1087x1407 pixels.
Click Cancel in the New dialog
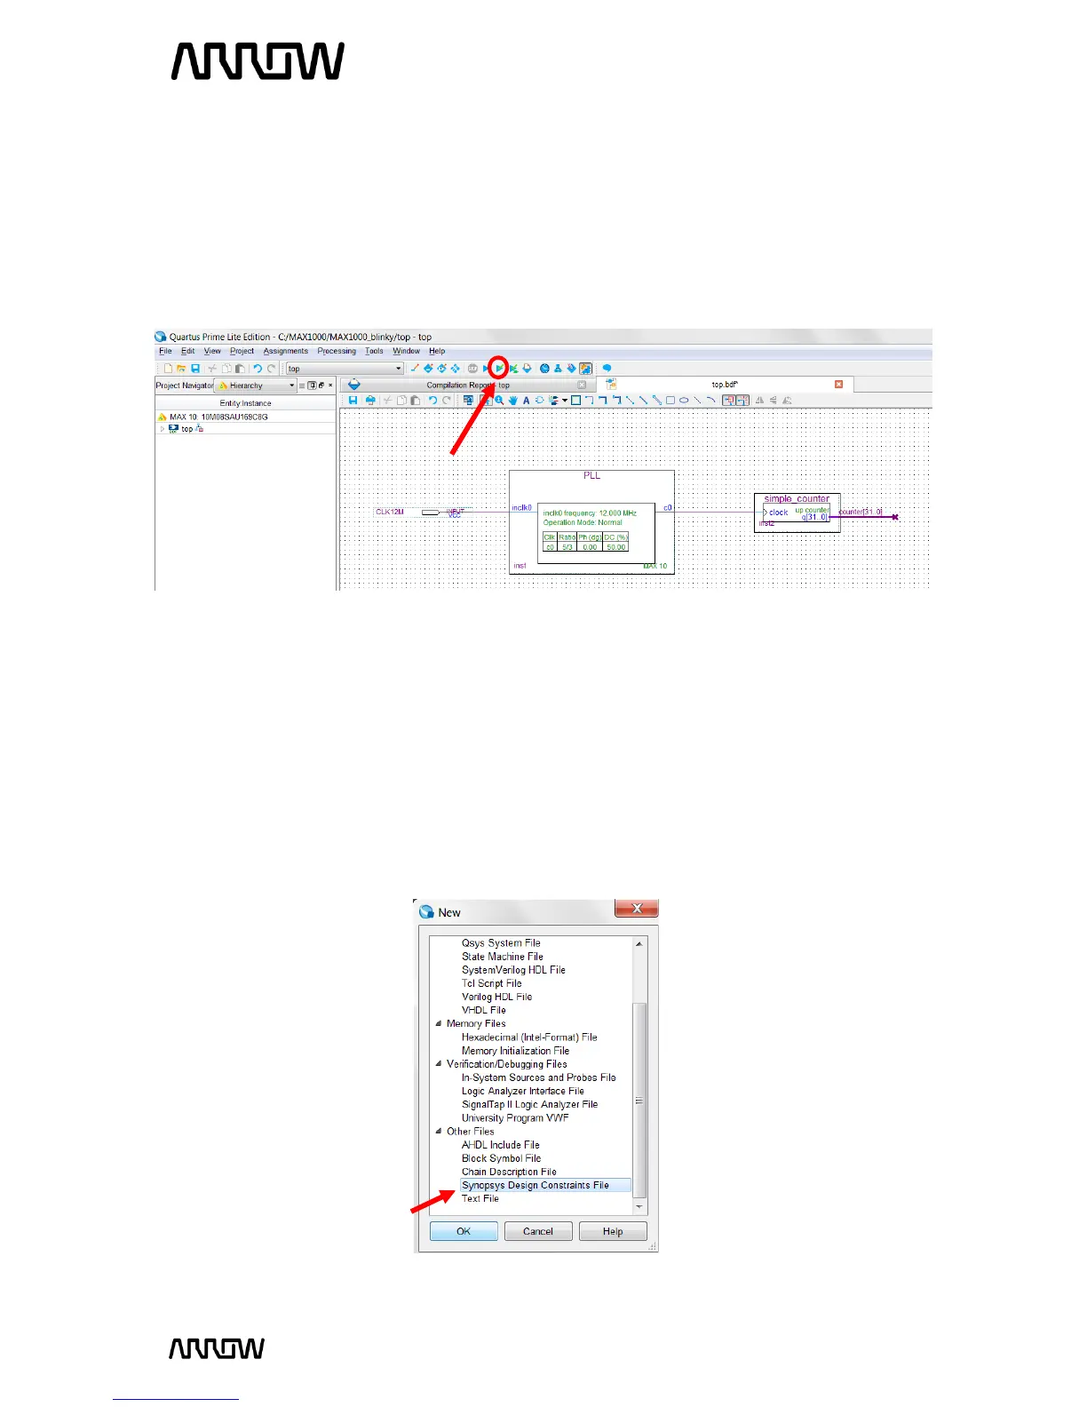[x=538, y=1231]
